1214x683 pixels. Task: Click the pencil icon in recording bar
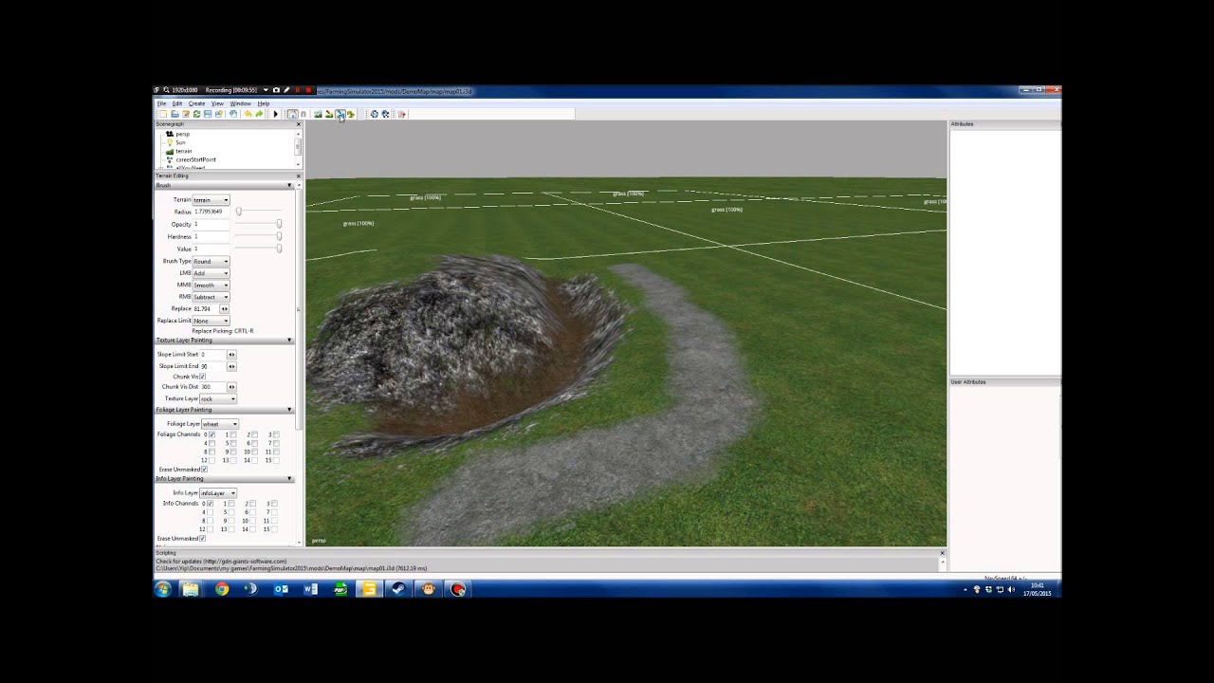pos(286,90)
